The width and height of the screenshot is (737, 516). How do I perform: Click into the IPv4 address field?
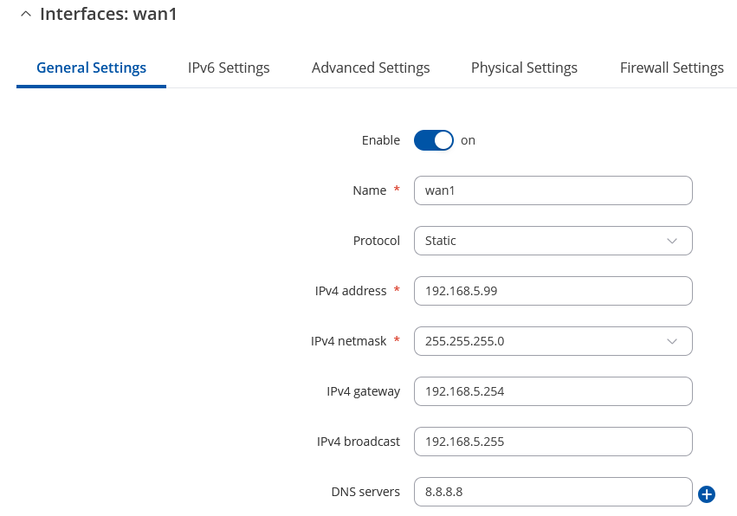pos(553,291)
